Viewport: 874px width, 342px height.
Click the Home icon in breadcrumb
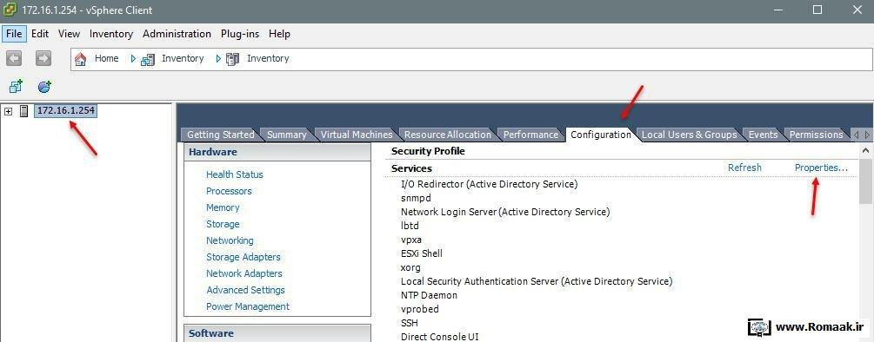(x=81, y=59)
